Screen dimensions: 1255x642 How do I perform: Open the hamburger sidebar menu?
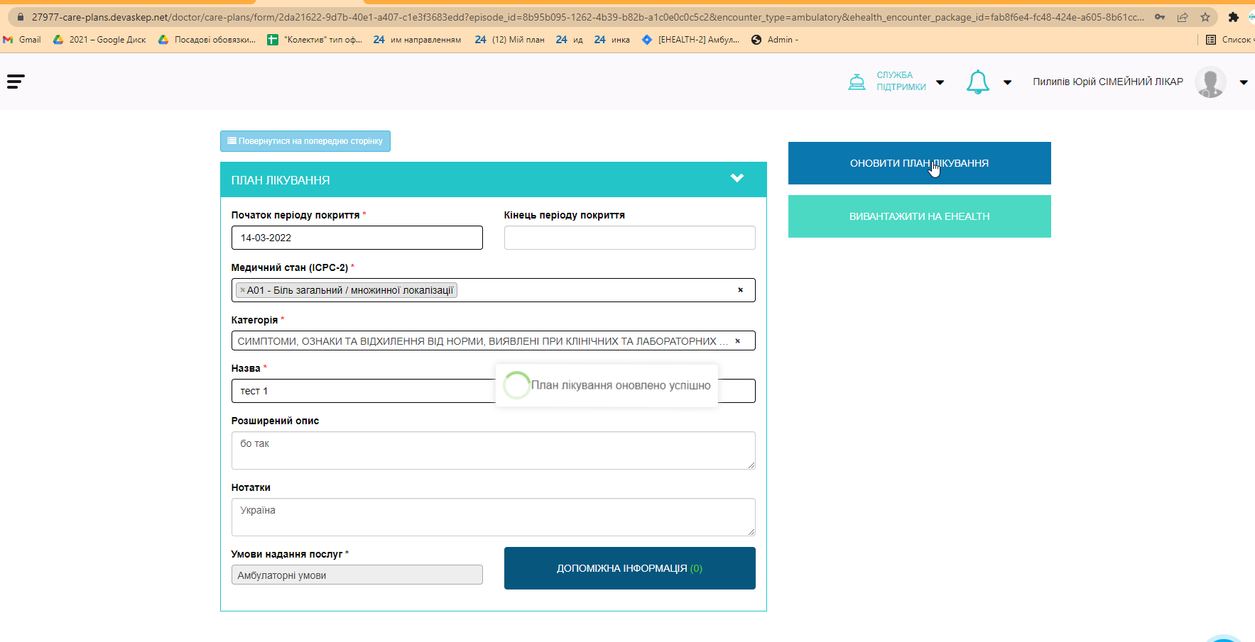16,82
